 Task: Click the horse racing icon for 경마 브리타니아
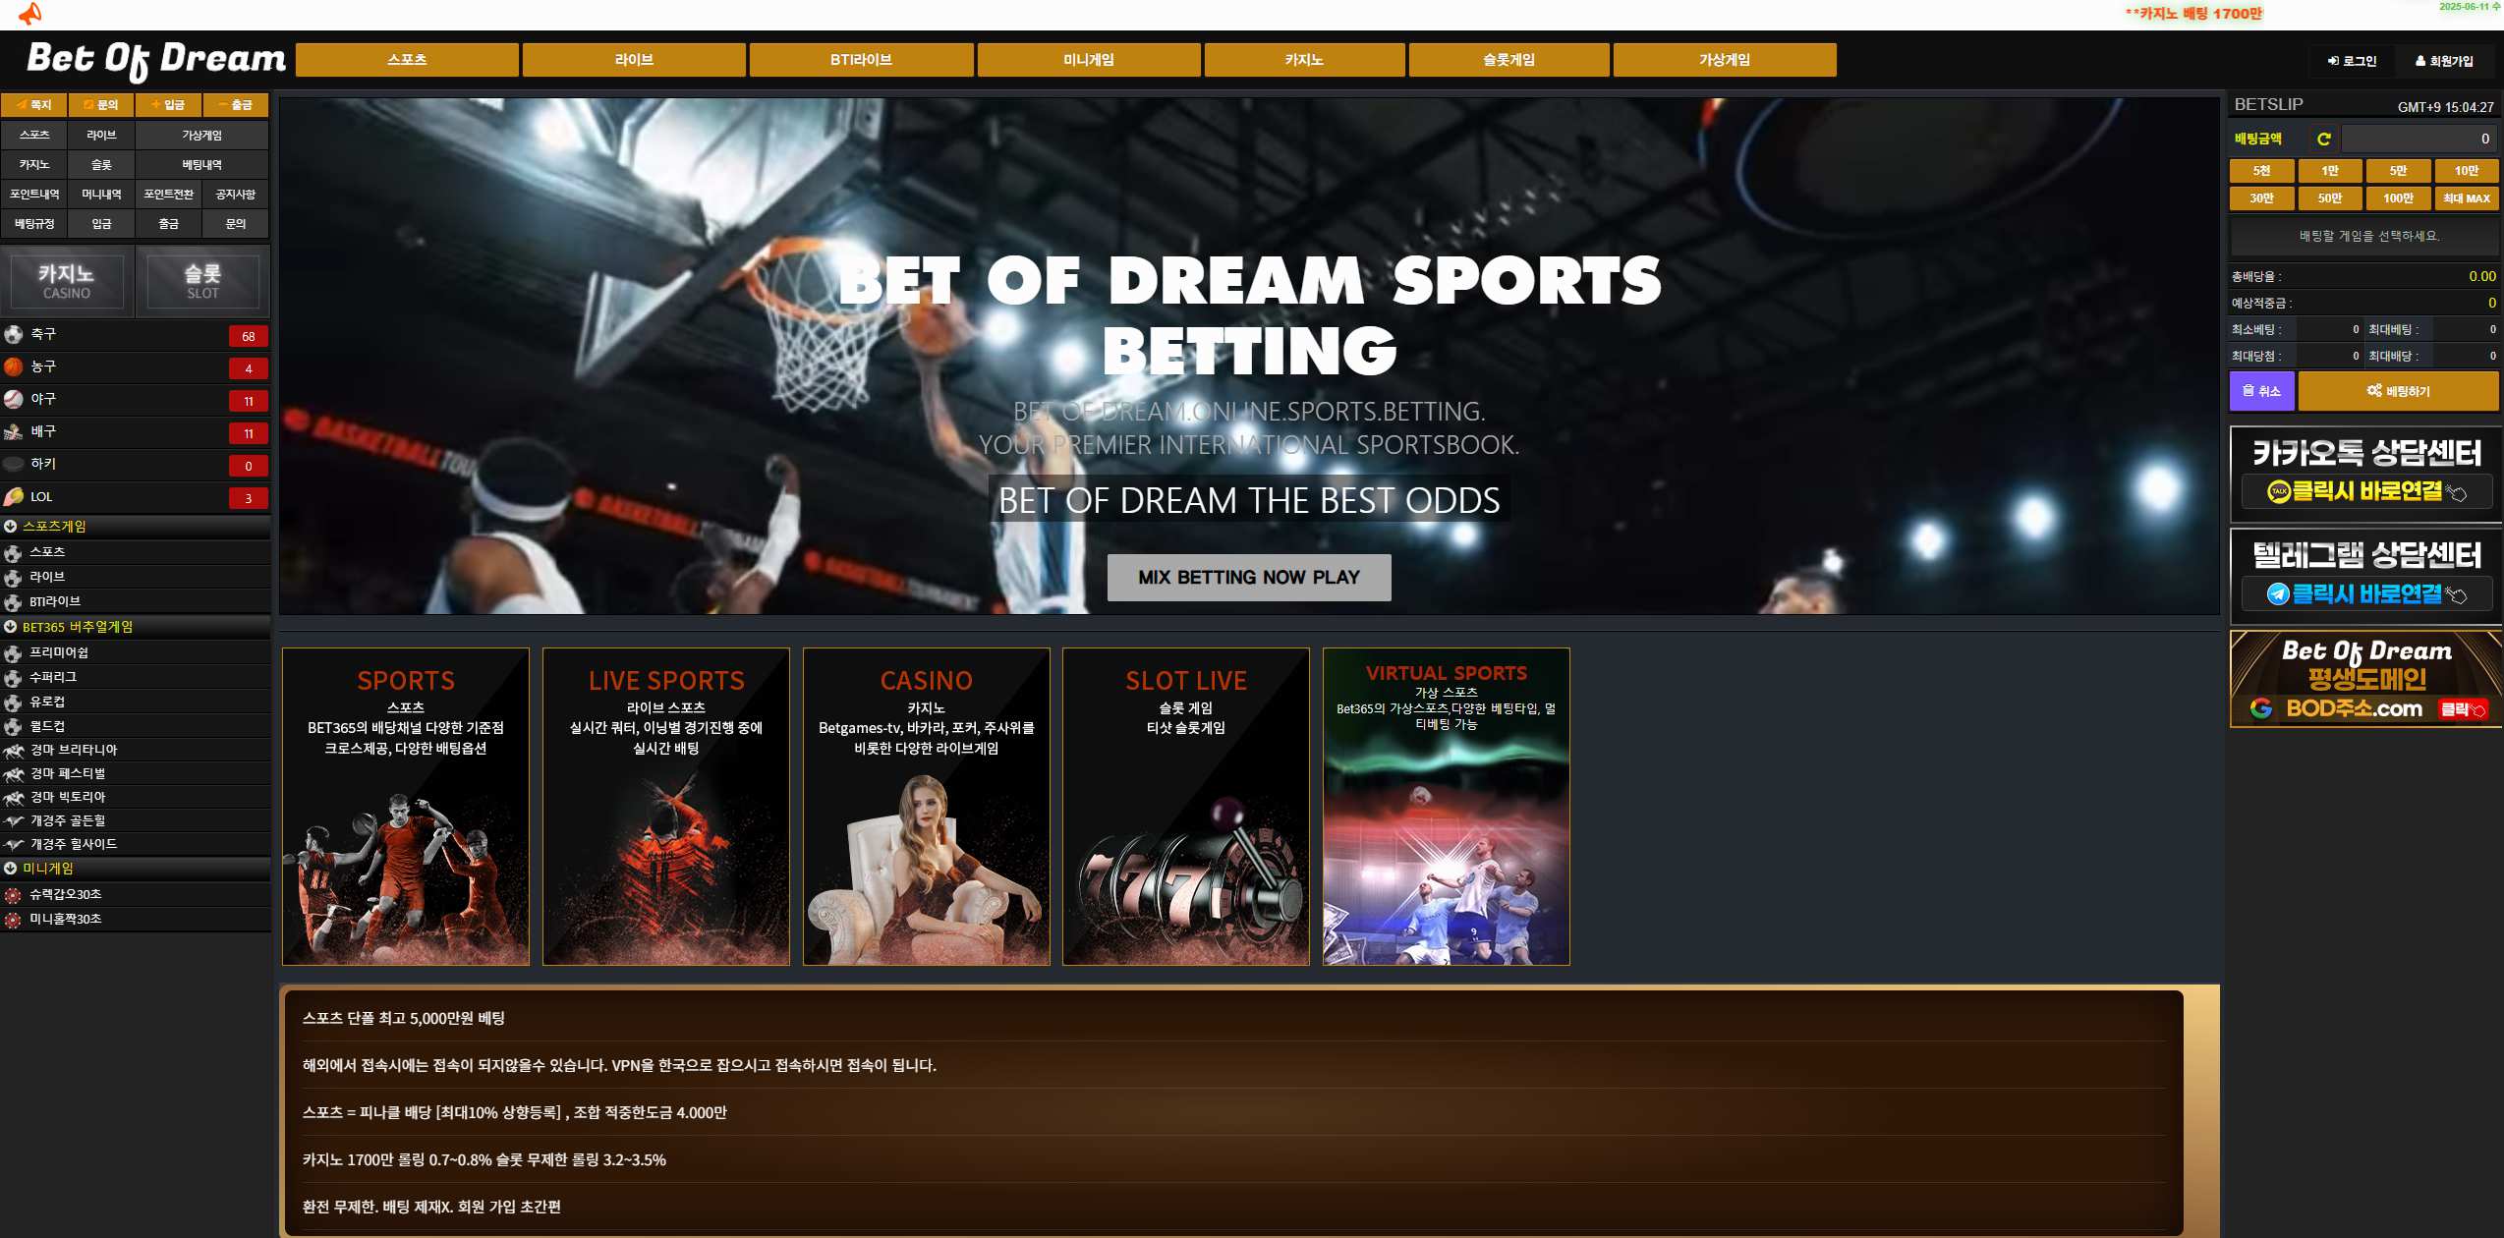pos(14,751)
